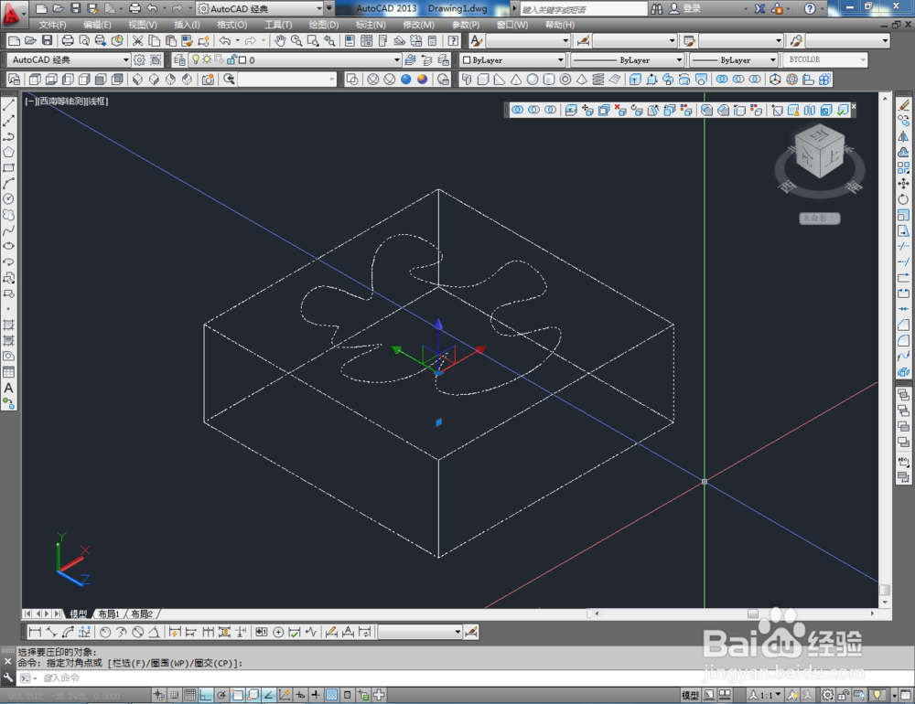
Task: Toggle Dynamic Input in status bar
Action: tap(300, 695)
